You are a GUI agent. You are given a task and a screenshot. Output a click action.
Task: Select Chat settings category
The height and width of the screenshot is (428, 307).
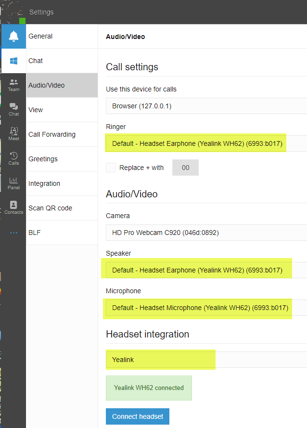(x=62, y=61)
